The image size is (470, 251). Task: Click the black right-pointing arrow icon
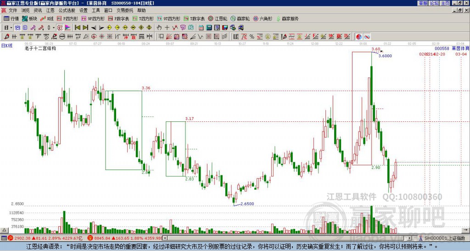101,28
